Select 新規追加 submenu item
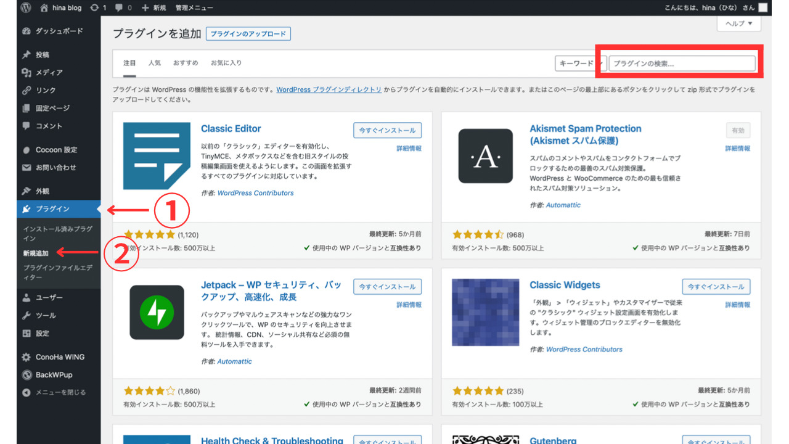Viewport: 789px width, 444px height. click(x=36, y=253)
